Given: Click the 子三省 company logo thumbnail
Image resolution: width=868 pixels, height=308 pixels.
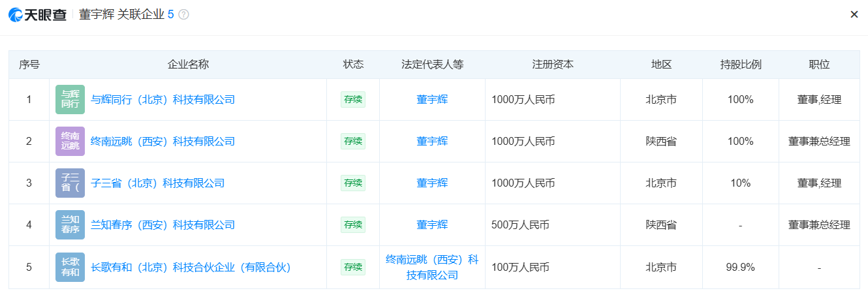Looking at the screenshot, I should point(70,183).
